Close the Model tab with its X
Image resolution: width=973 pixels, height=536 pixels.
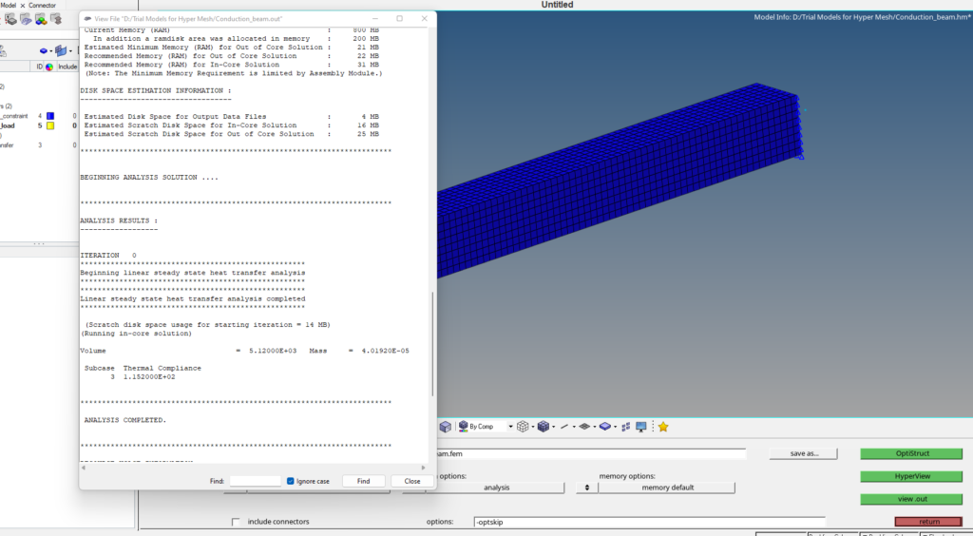[23, 6]
